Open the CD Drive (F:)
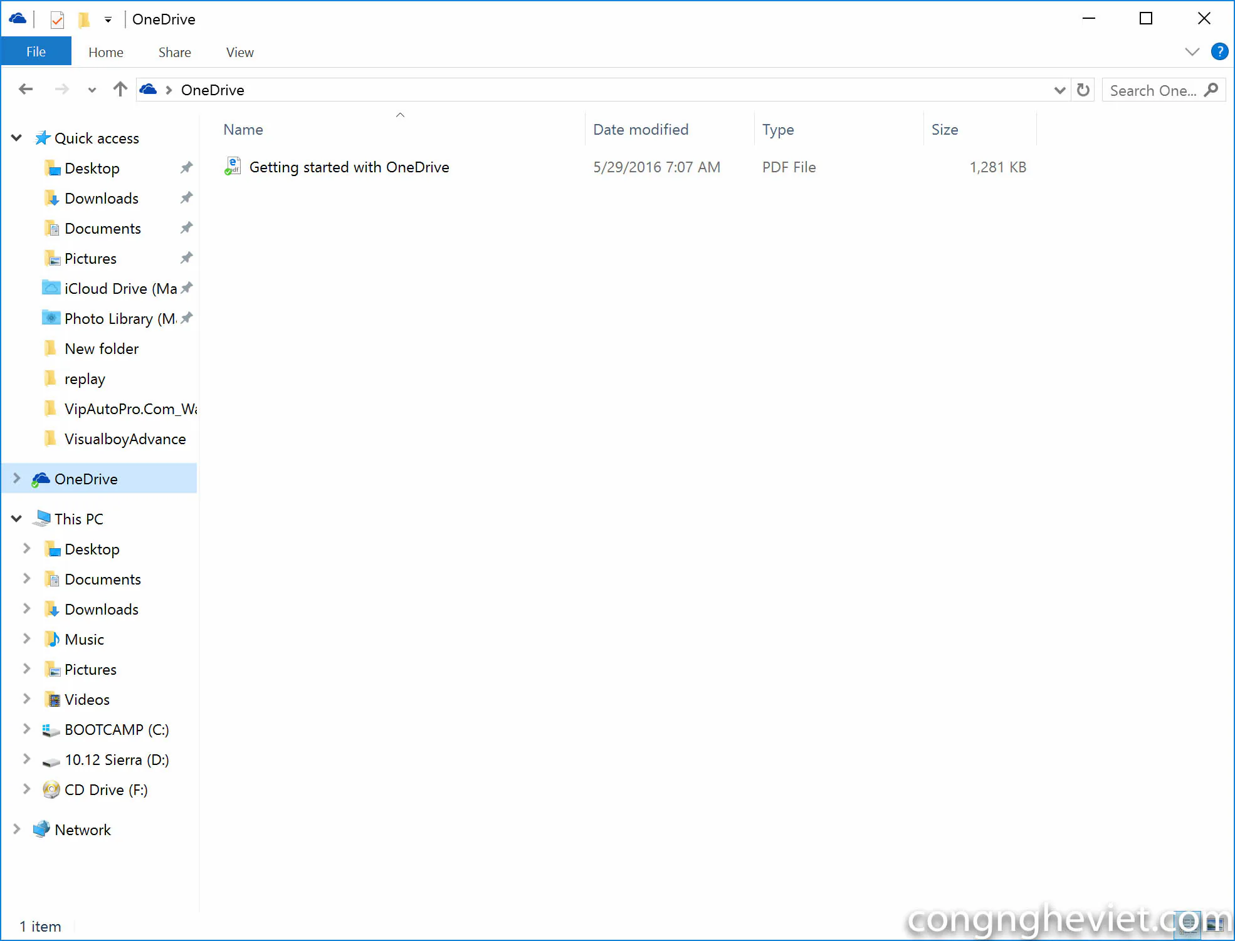 [106, 790]
